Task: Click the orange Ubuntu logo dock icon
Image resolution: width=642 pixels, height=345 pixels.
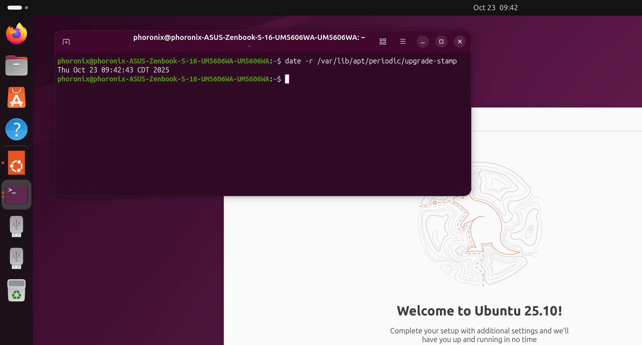Action: click(16, 163)
